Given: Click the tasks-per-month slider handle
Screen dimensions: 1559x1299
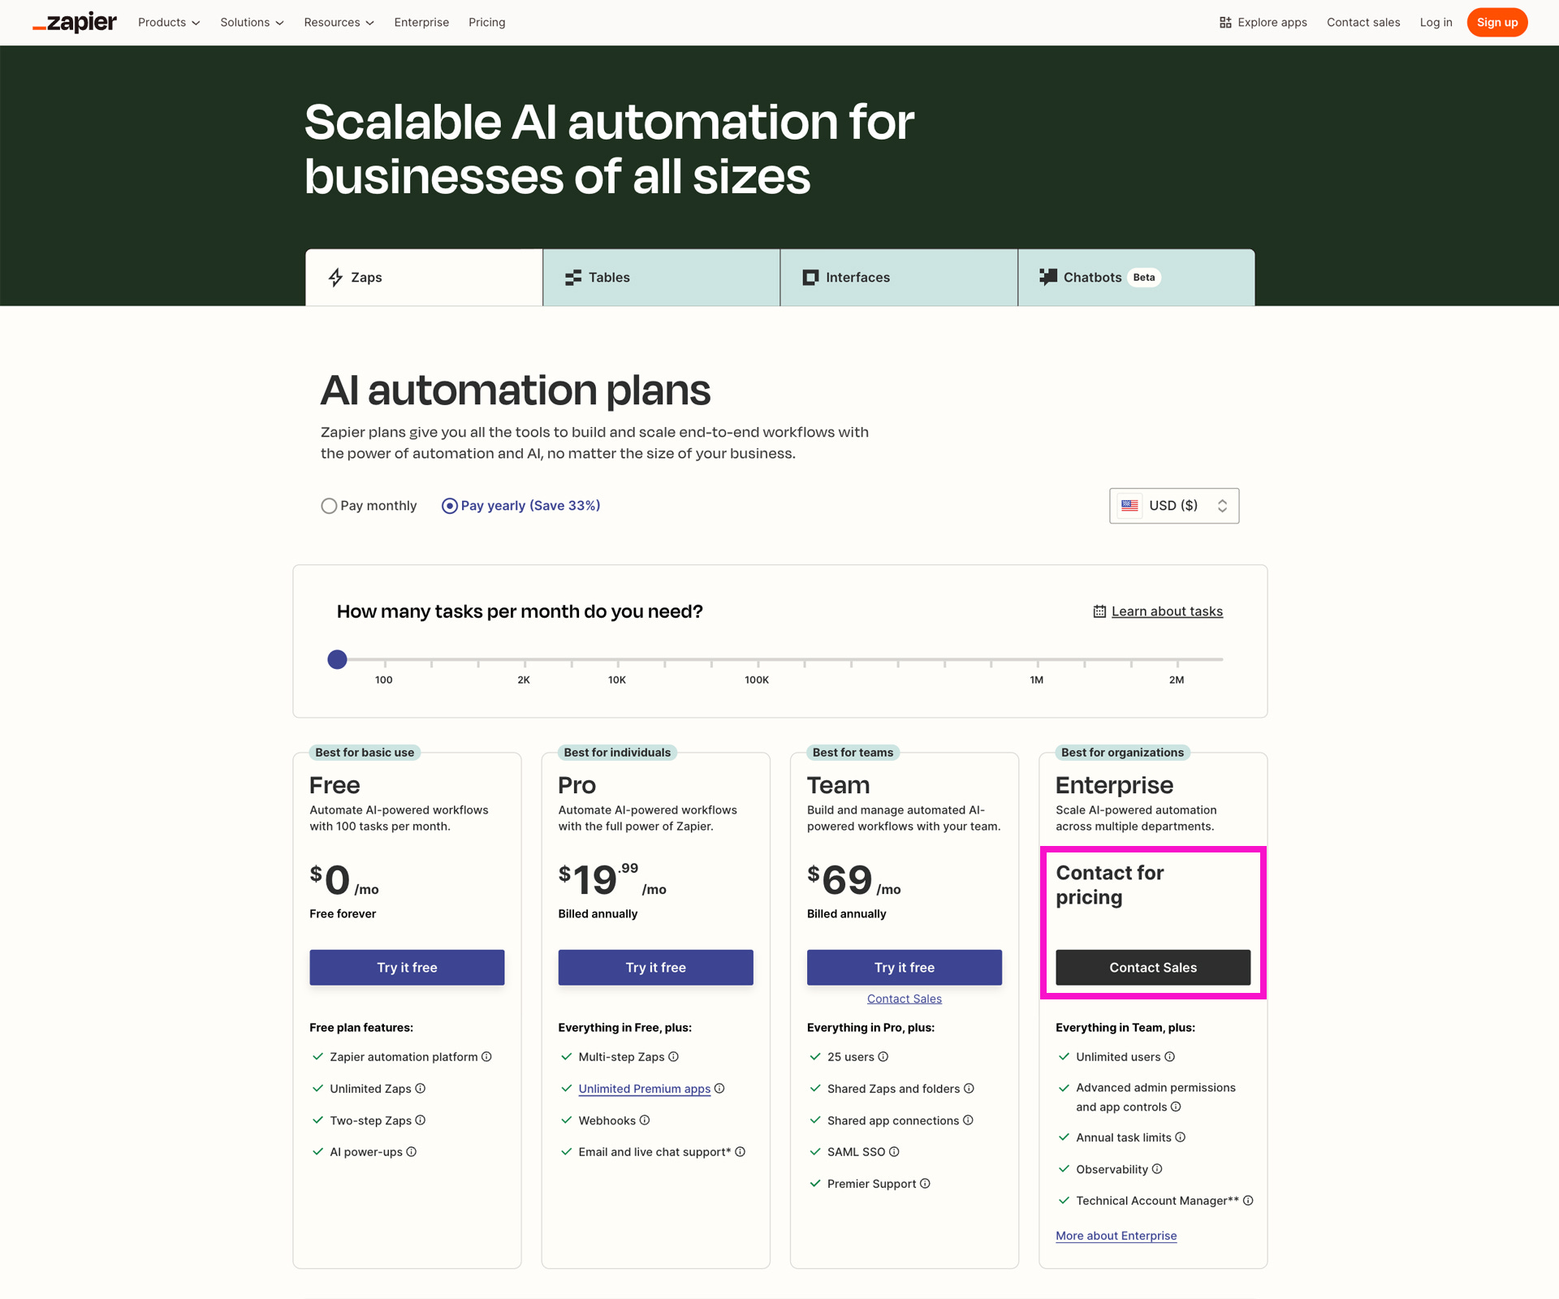Looking at the screenshot, I should [x=337, y=659].
